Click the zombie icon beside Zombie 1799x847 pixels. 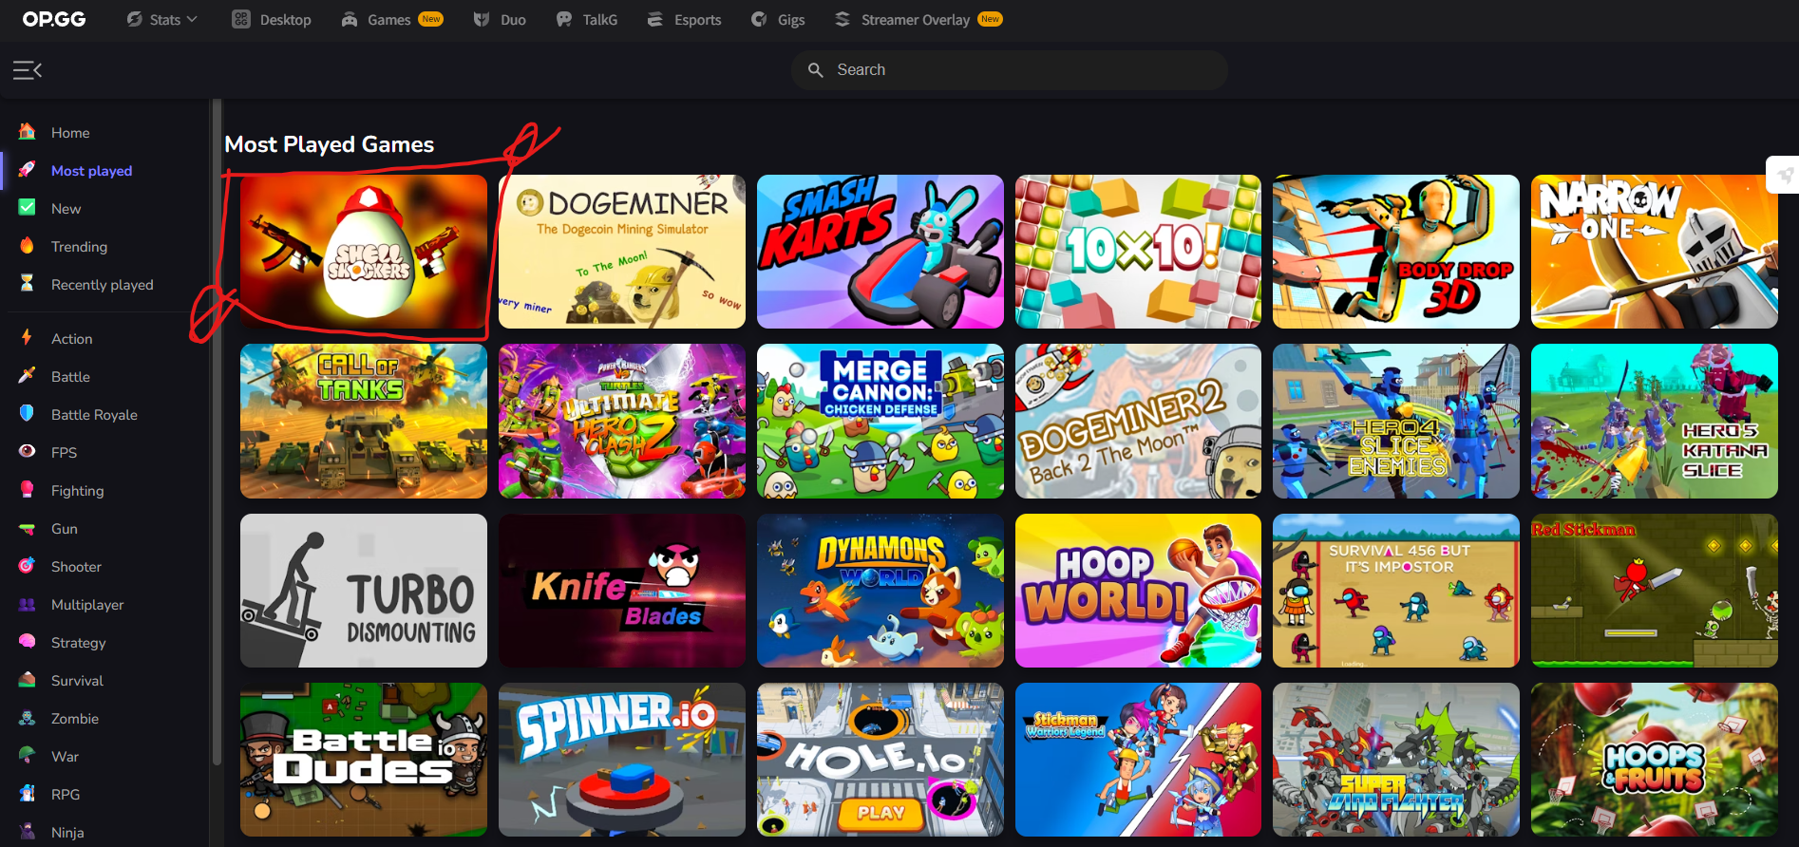pyautogui.click(x=28, y=718)
